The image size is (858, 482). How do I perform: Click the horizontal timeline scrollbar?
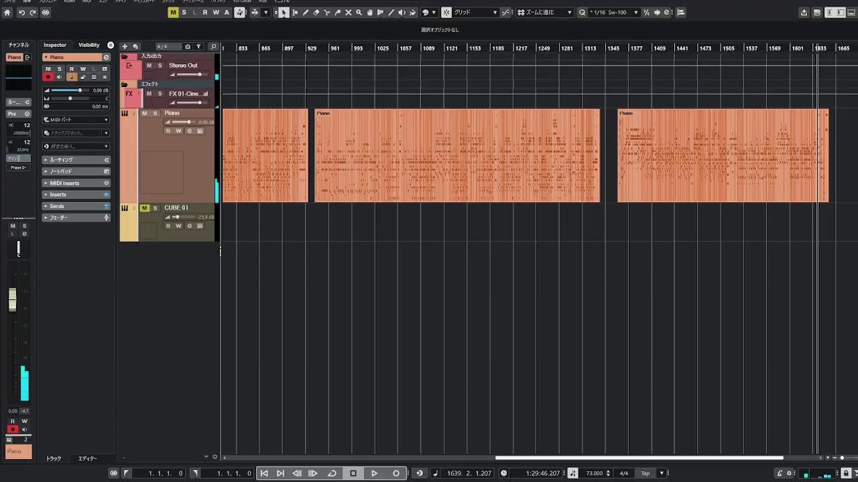(639, 458)
